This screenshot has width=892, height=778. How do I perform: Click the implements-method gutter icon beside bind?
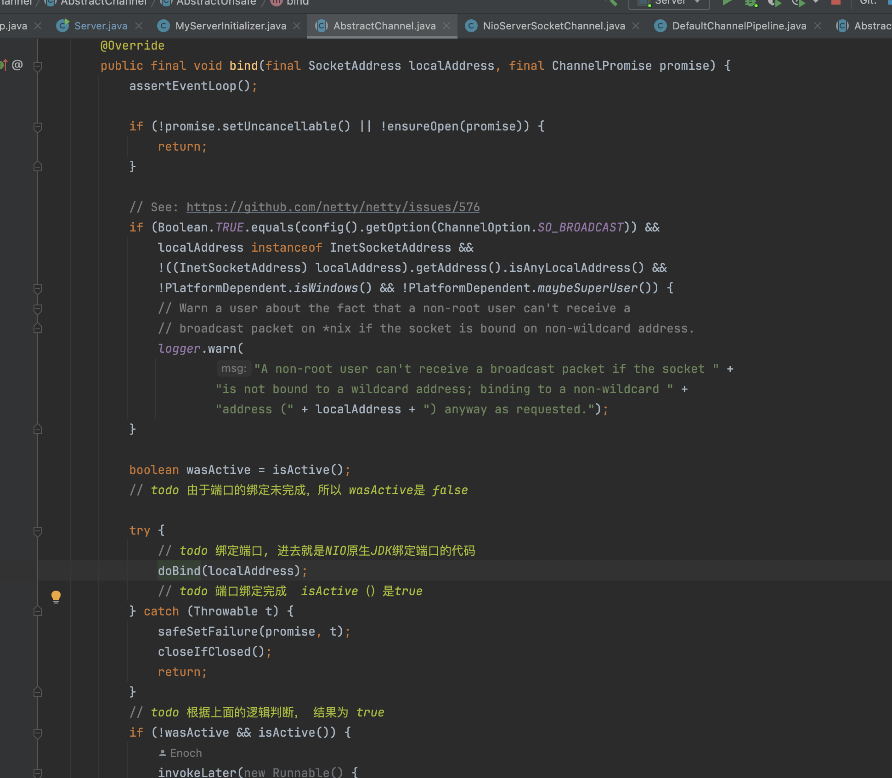point(4,65)
